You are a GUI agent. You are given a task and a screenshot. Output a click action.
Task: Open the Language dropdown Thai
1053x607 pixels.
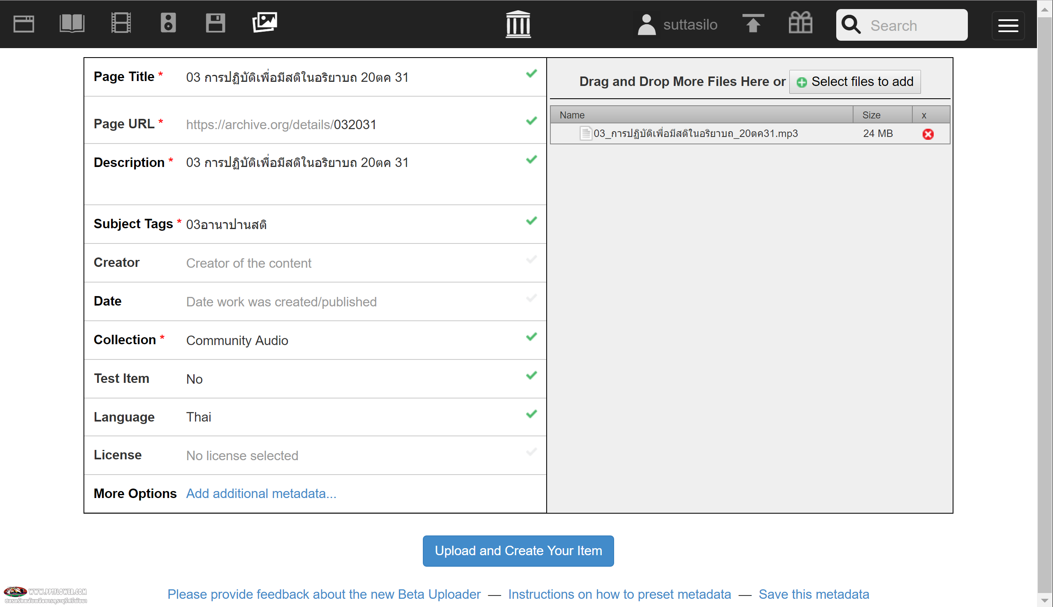pyautogui.click(x=198, y=417)
